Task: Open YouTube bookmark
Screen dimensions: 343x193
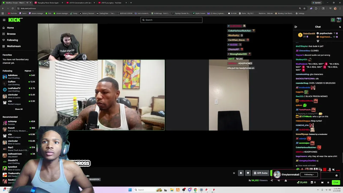Action: coord(12,13)
